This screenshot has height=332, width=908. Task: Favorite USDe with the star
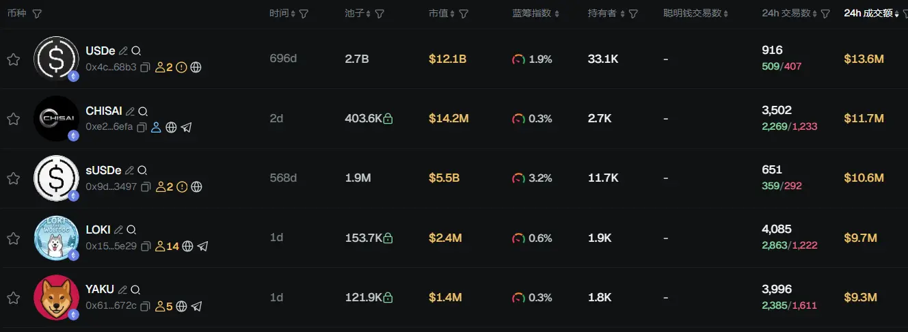click(13, 59)
